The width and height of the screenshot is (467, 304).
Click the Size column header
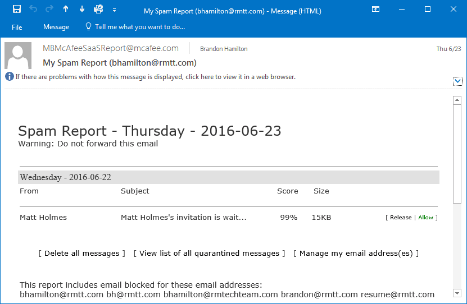pos(321,191)
